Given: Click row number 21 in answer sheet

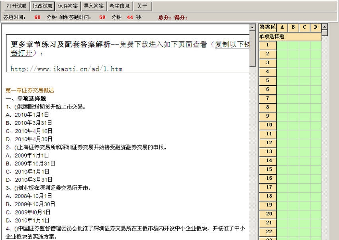Looking at the screenshot, I should click(x=268, y=222).
